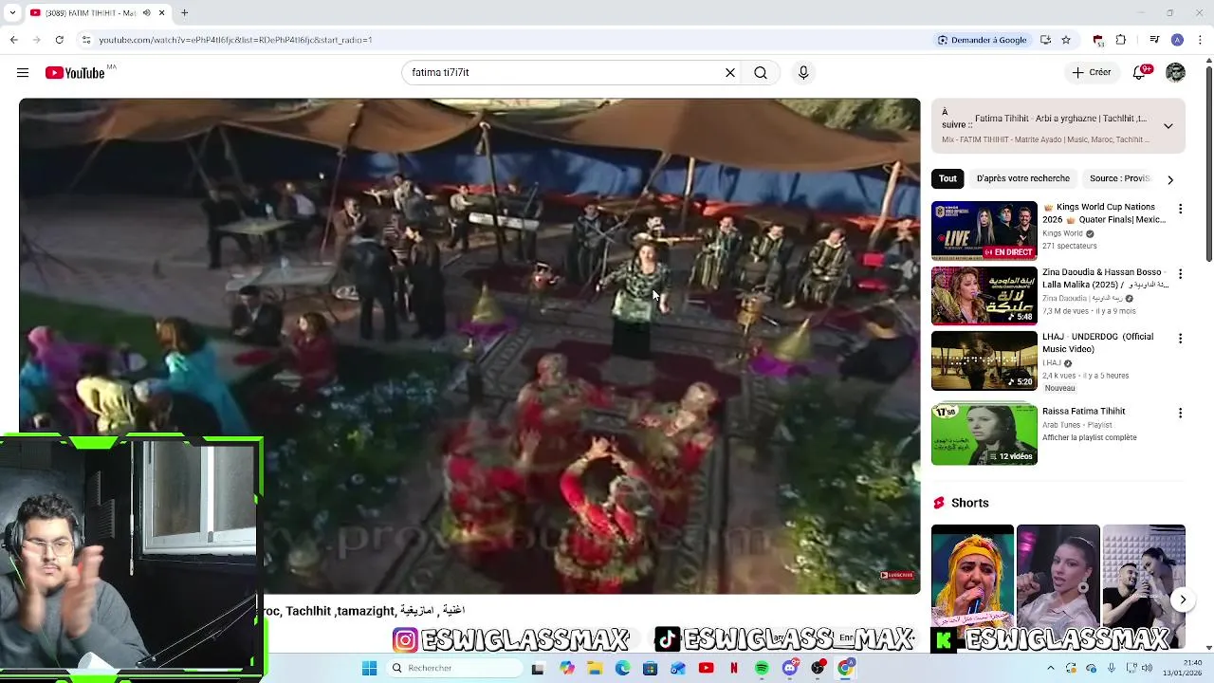Close the FATIM TIHIHIT browser tab
The image size is (1214, 683).
tap(161, 13)
